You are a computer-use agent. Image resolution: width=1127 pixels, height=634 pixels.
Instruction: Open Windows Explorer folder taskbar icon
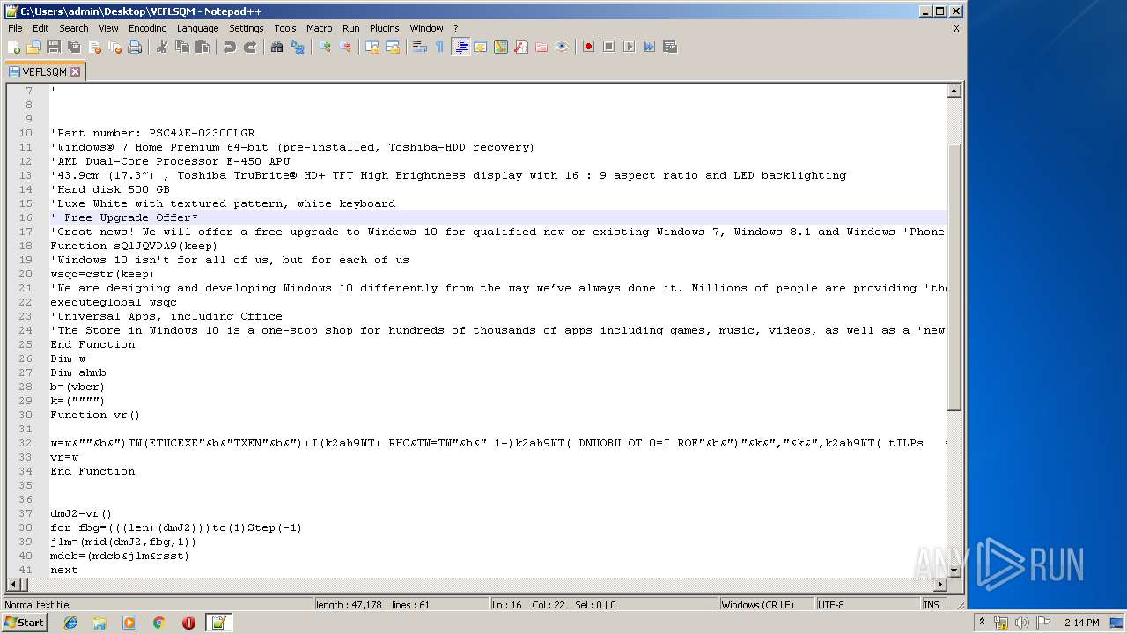tap(99, 623)
